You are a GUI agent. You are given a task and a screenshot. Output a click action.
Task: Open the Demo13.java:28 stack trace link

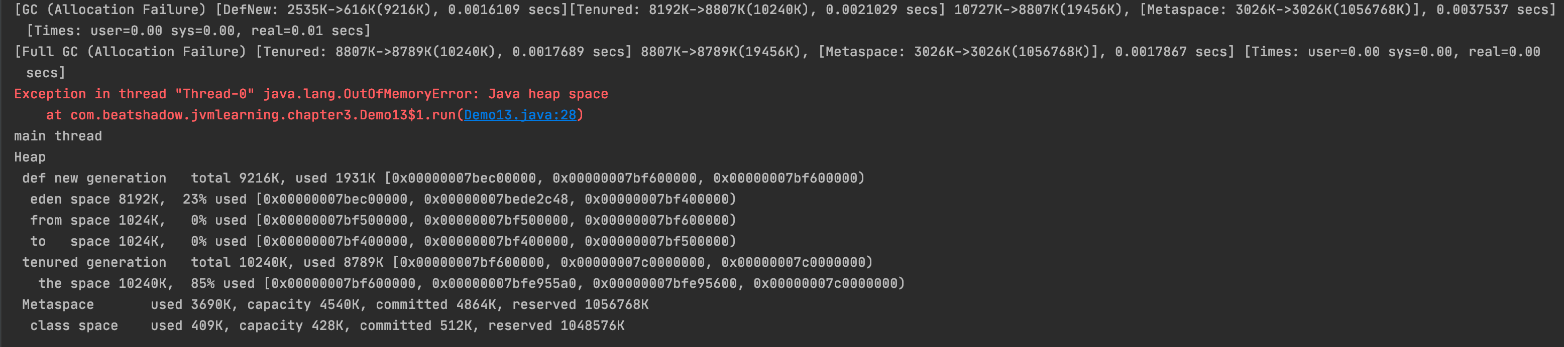pyautogui.click(x=520, y=115)
